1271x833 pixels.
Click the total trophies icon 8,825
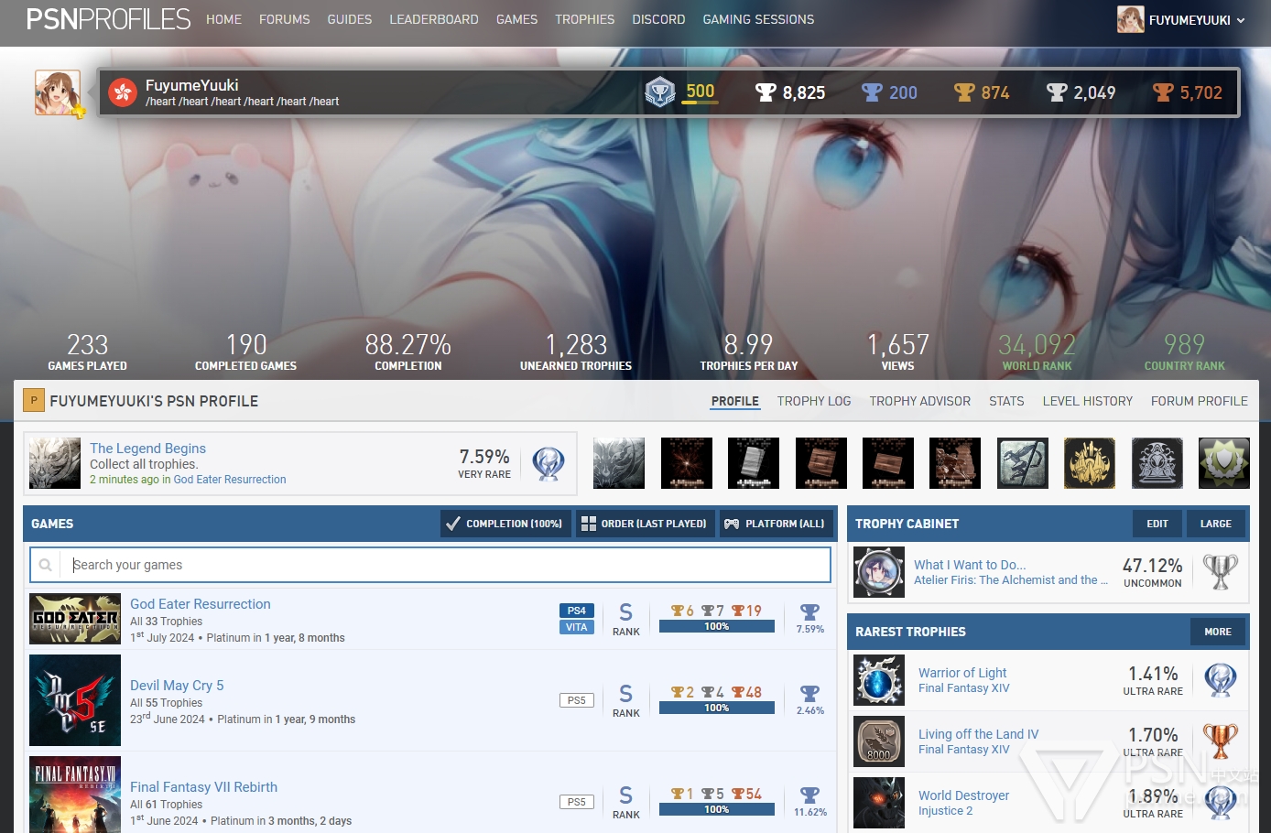pos(766,92)
